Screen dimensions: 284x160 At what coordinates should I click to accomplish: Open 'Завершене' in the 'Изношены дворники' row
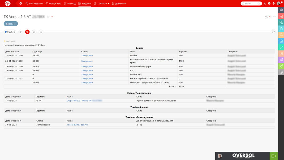(x=87, y=82)
